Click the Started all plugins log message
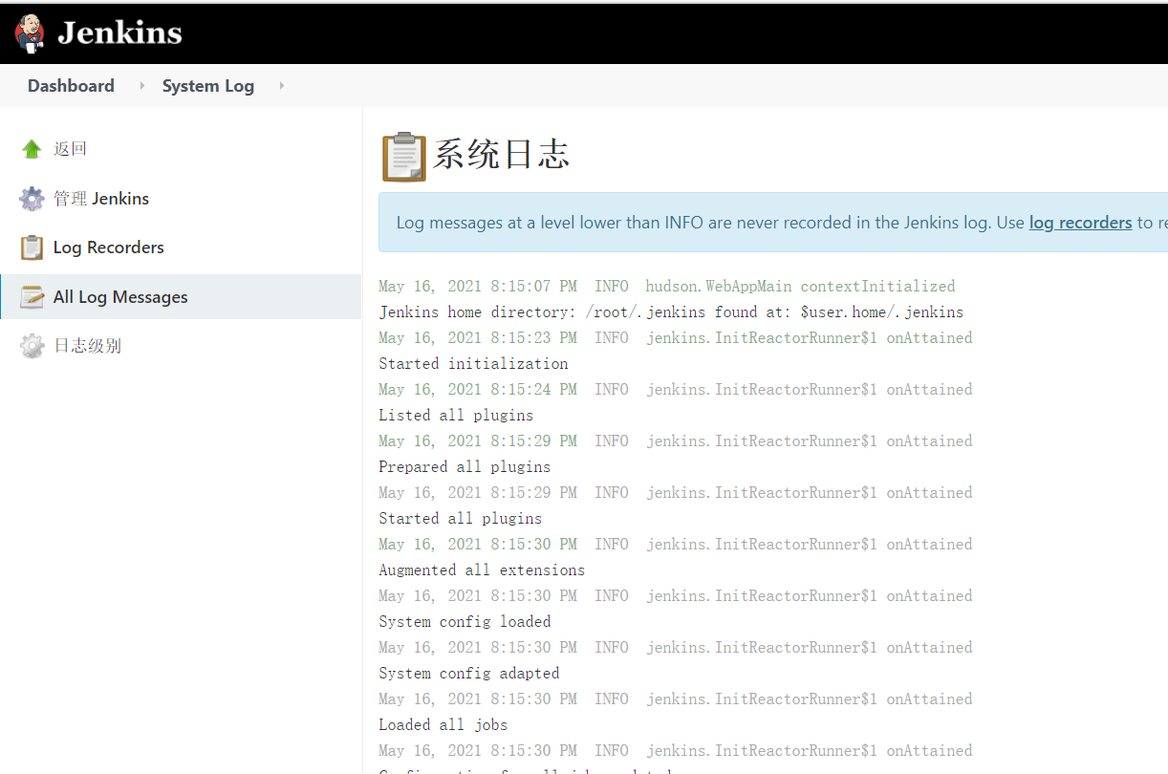 click(x=460, y=519)
